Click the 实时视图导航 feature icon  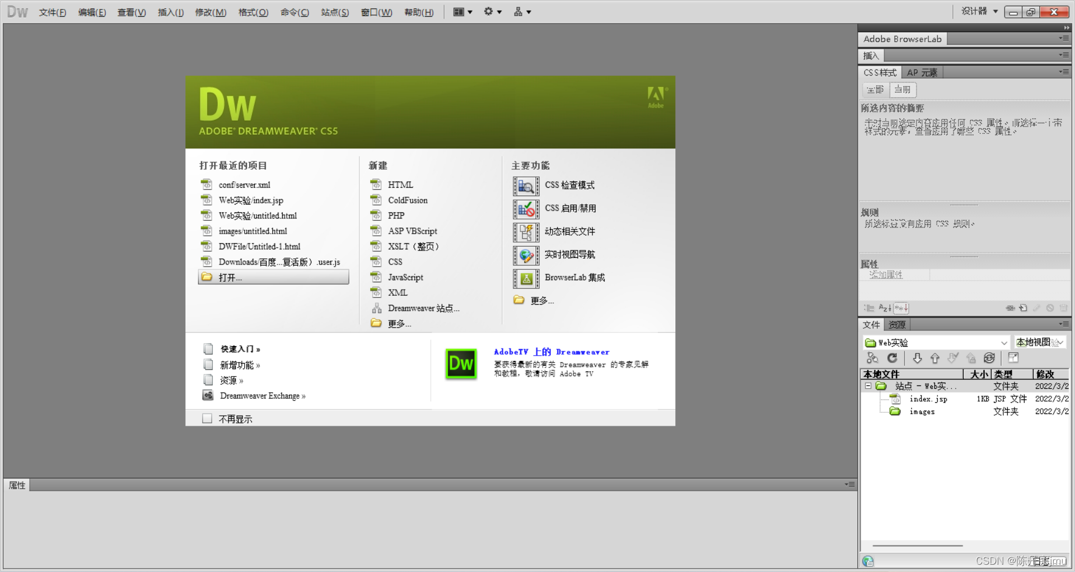pyautogui.click(x=526, y=255)
